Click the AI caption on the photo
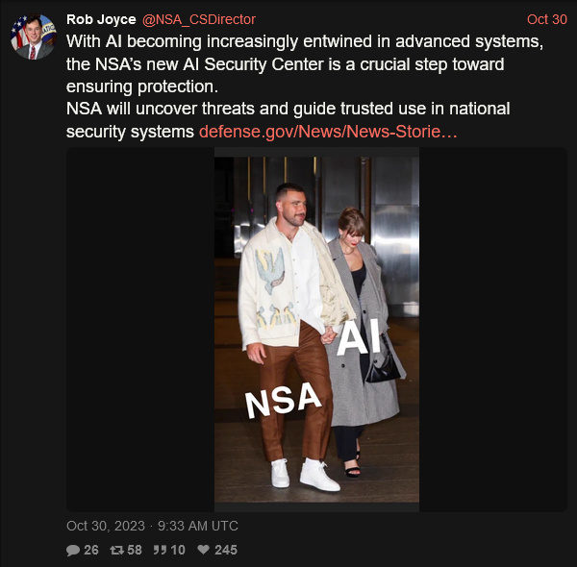Viewport: 577px width, 567px height. click(x=359, y=336)
